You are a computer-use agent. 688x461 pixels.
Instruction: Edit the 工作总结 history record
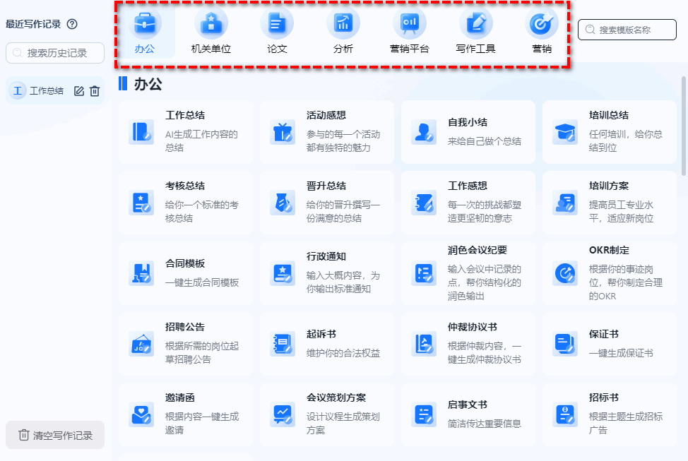coord(79,91)
